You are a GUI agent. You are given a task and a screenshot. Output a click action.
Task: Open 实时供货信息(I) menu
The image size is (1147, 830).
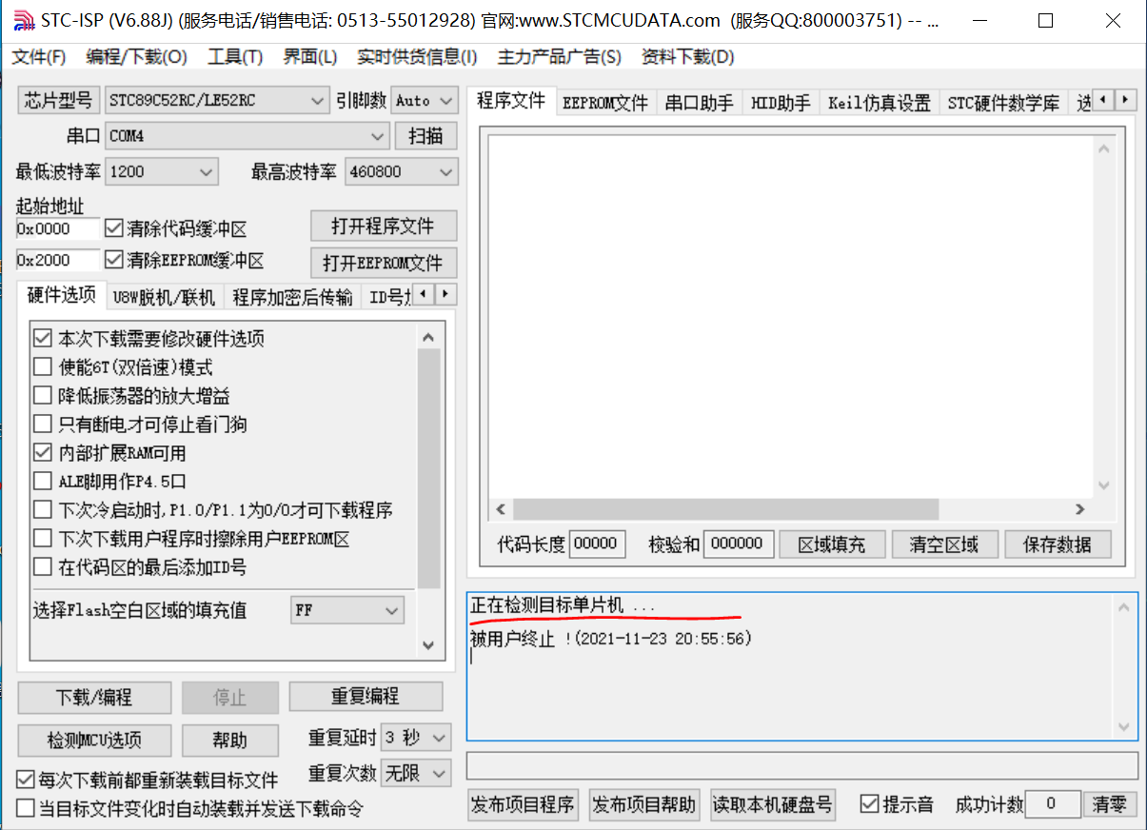click(417, 57)
